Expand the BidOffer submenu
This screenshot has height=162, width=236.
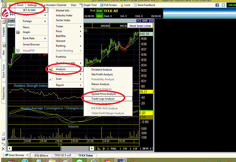[x=66, y=36]
